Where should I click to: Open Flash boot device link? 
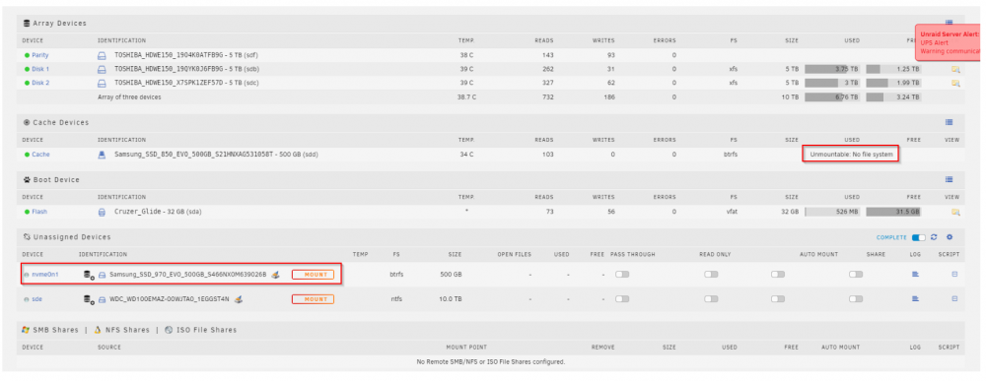click(x=39, y=212)
